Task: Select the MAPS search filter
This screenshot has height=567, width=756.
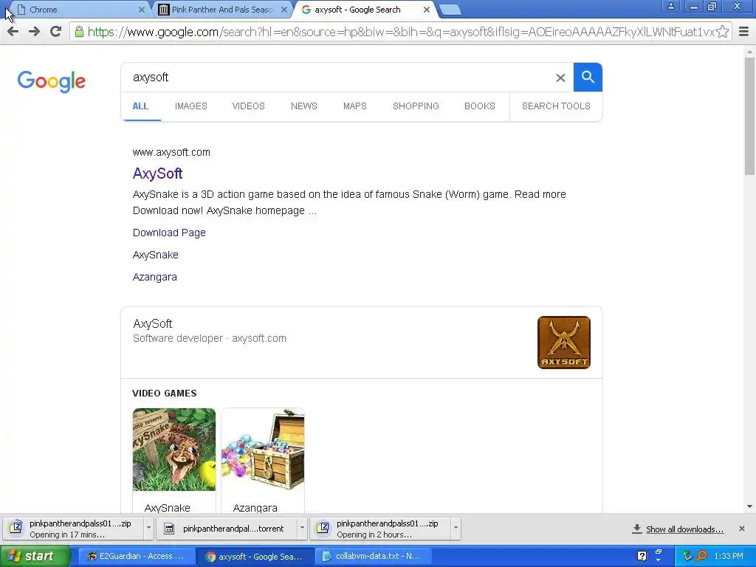Action: (x=355, y=106)
